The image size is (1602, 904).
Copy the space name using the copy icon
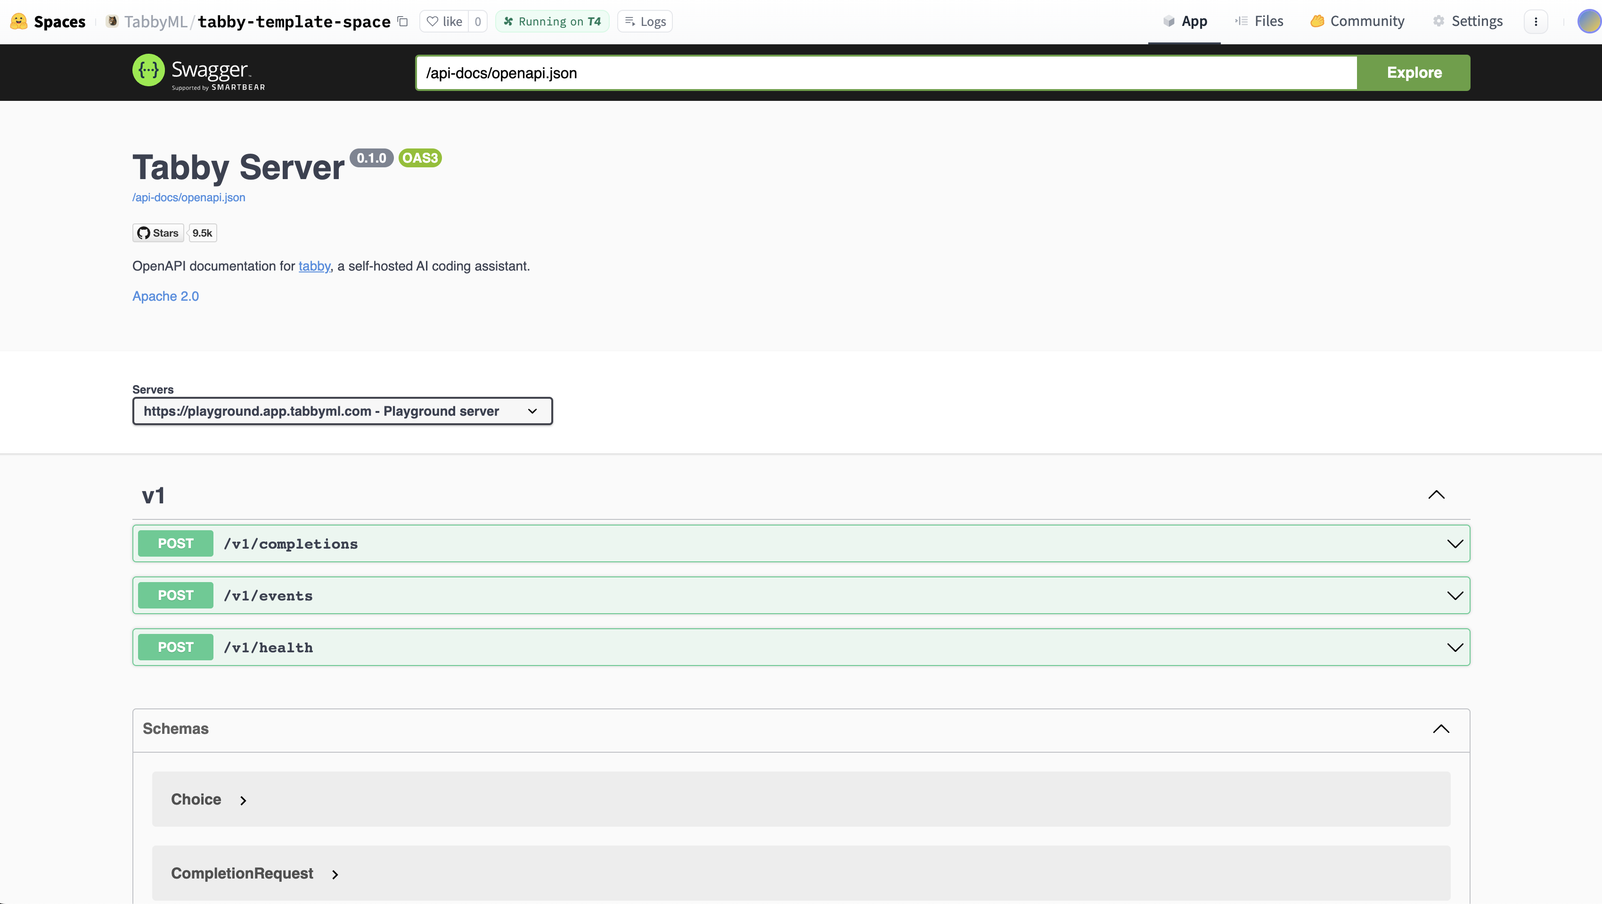402,21
